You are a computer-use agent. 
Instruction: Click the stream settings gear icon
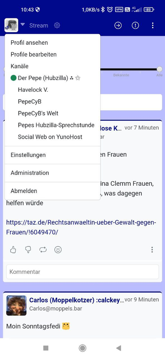tap(57, 26)
